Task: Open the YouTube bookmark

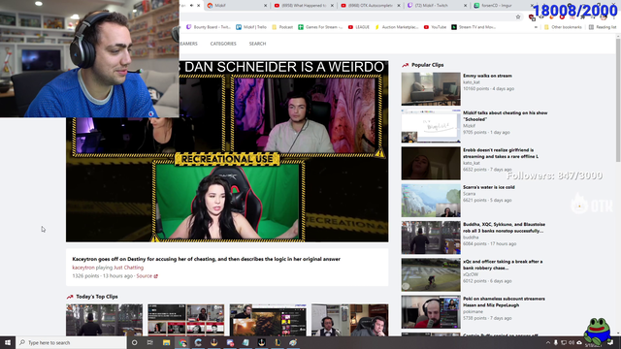Action: coord(435,27)
